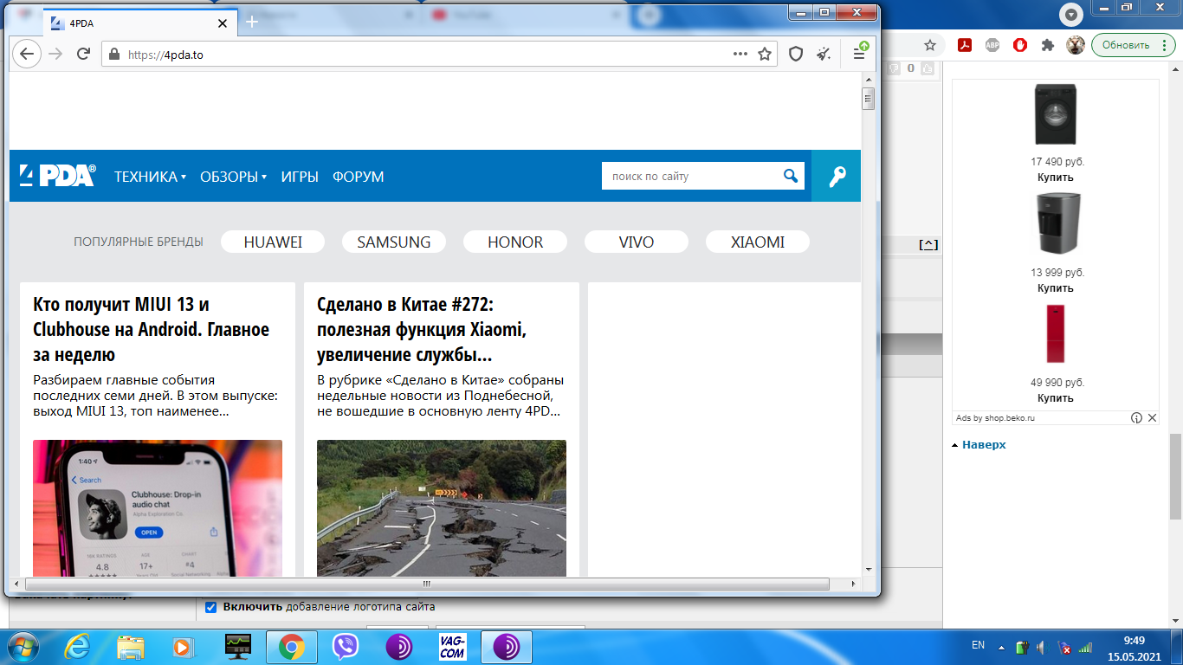1183x665 pixels.
Task: Show hidden system tray icons
Action: [1002, 647]
